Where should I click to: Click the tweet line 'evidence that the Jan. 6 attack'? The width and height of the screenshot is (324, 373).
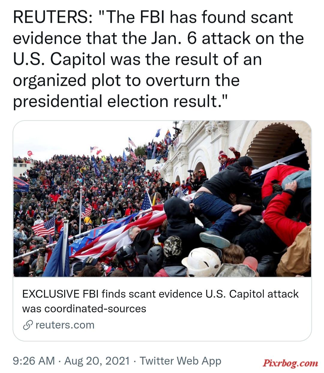158,38
